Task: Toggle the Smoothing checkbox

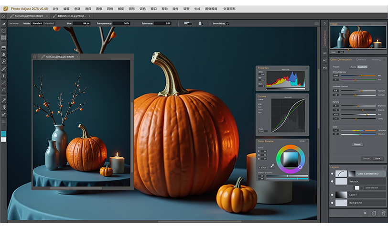Action: [227, 23]
